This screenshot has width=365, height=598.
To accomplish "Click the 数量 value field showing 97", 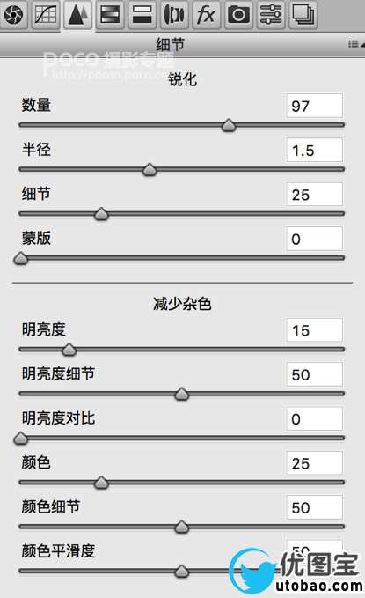I will [x=315, y=106].
